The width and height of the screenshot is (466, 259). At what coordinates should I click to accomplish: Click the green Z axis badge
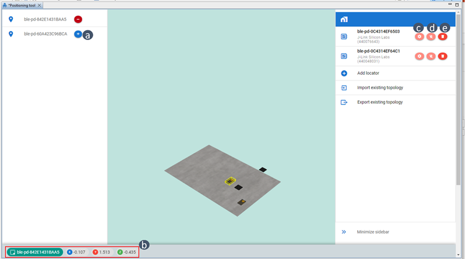(120, 252)
